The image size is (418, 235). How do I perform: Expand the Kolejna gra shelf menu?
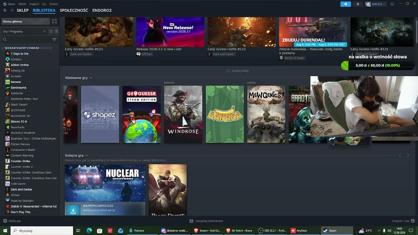87,155
